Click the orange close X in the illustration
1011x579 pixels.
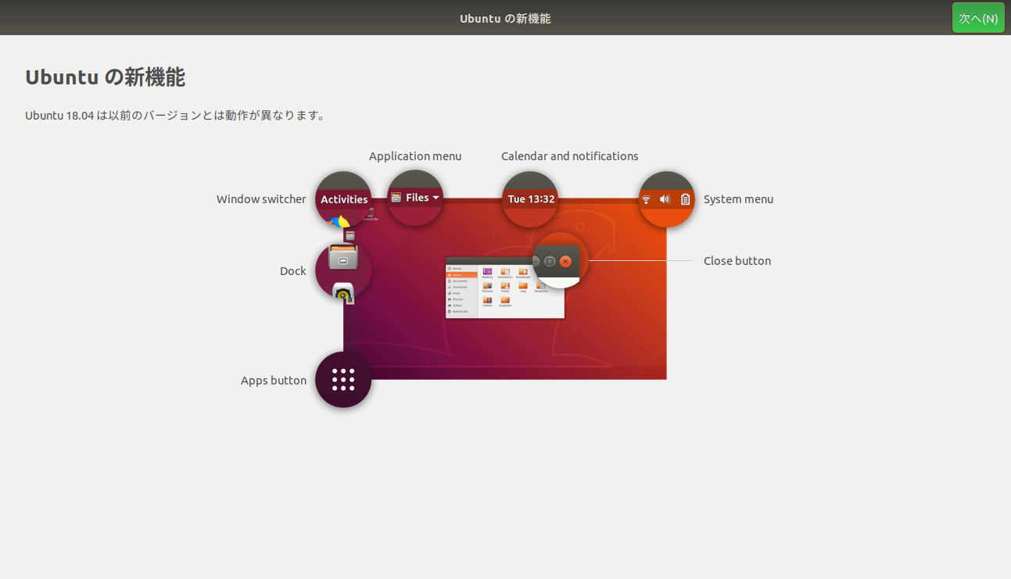pos(565,261)
